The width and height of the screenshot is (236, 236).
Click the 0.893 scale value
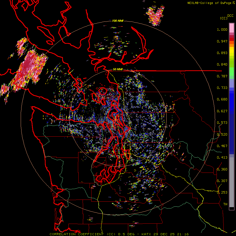tap(222, 53)
